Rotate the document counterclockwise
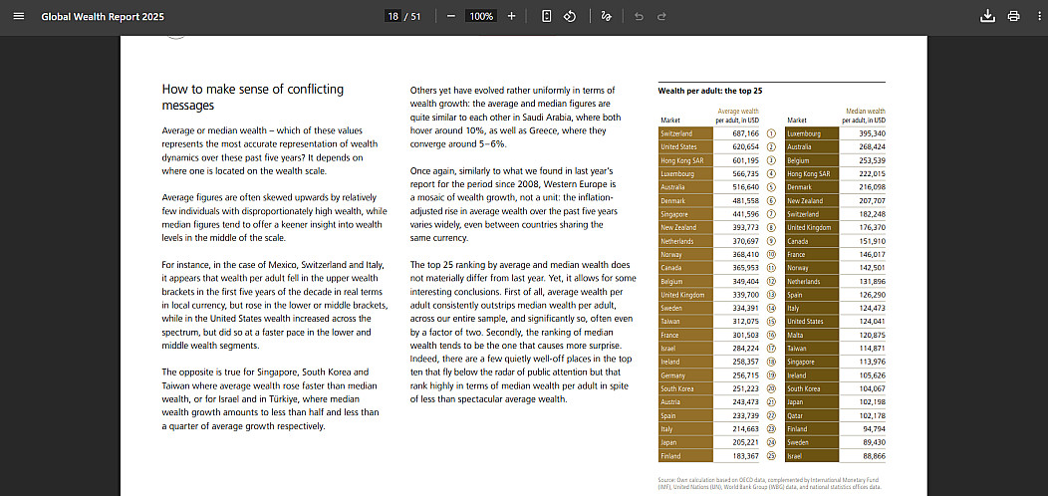Image resolution: width=1048 pixels, height=496 pixels. tap(570, 16)
